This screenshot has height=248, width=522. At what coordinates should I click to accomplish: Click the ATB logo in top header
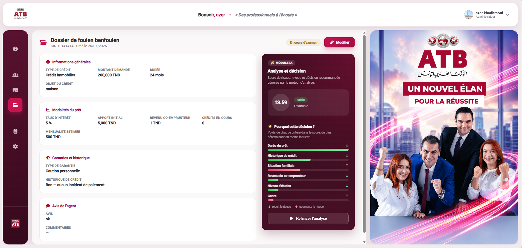[21, 14]
